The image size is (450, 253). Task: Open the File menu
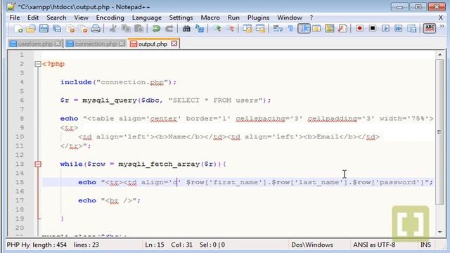pyautogui.click(x=15, y=18)
